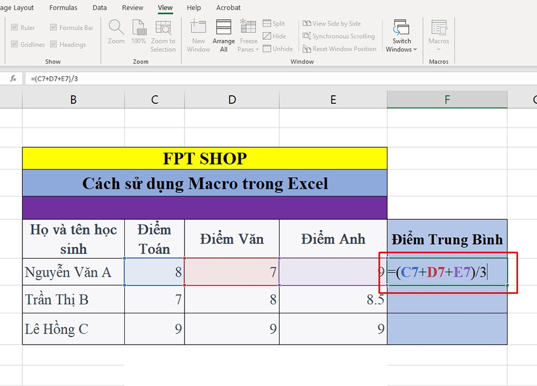Open the Zoom magnifier tool
This screenshot has height=386, width=537.
[x=116, y=31]
